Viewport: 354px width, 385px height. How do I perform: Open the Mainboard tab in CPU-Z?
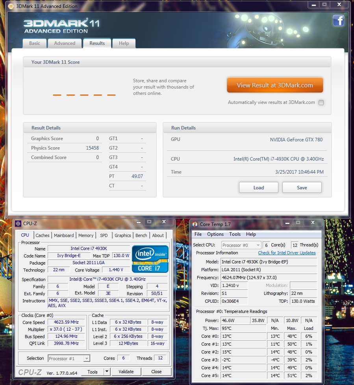click(x=64, y=235)
